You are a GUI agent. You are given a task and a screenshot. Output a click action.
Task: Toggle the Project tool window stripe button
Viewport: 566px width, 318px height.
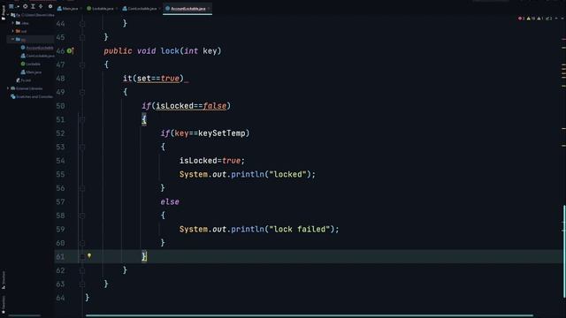tap(4, 12)
